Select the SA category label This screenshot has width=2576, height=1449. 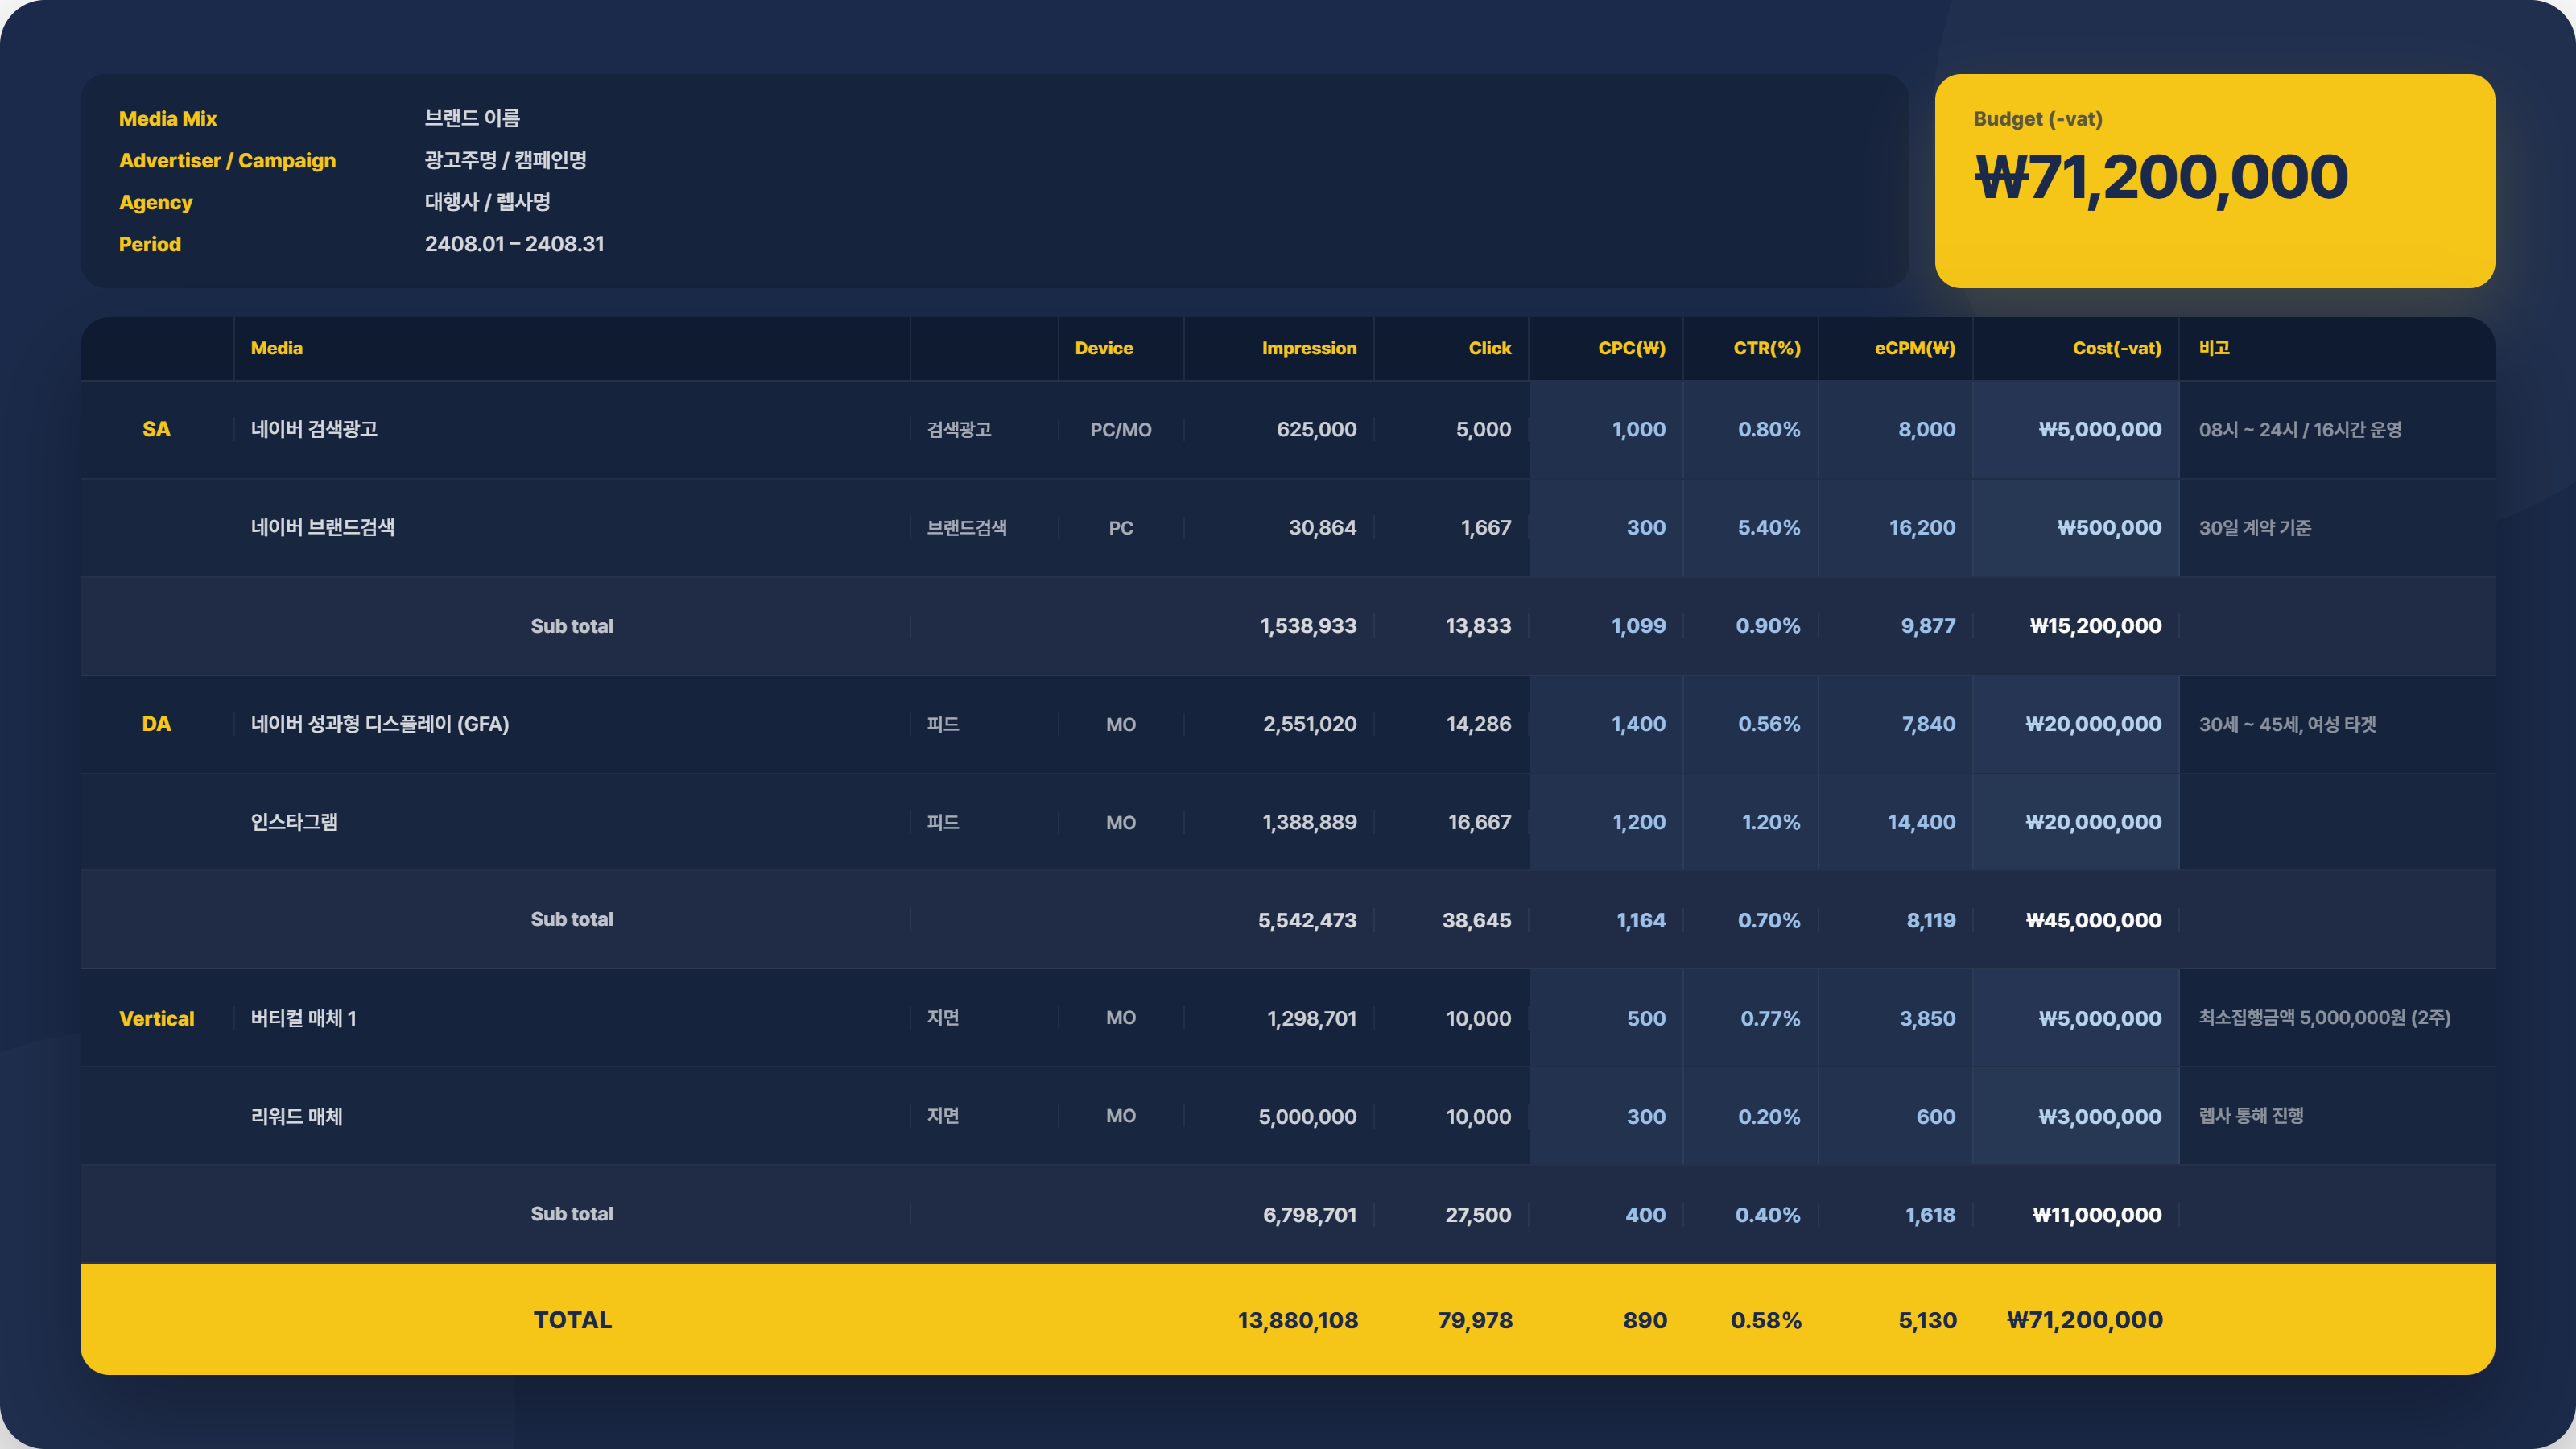(156, 429)
